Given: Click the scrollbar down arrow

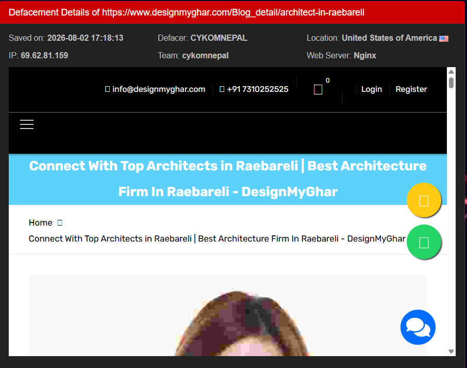Looking at the screenshot, I should 451,351.
